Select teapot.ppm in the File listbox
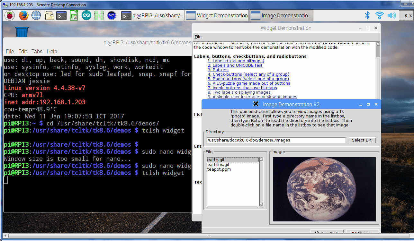This screenshot has height=241, width=414. pyautogui.click(x=219, y=169)
